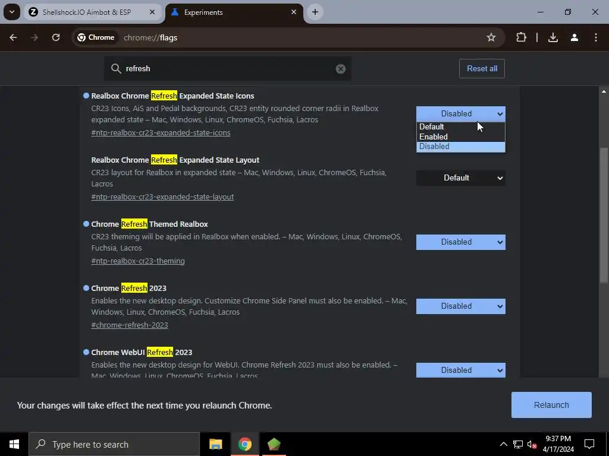
Task: Click the forward navigation arrow
Action: 34,37
